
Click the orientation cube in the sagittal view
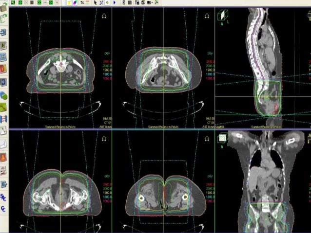point(222,16)
